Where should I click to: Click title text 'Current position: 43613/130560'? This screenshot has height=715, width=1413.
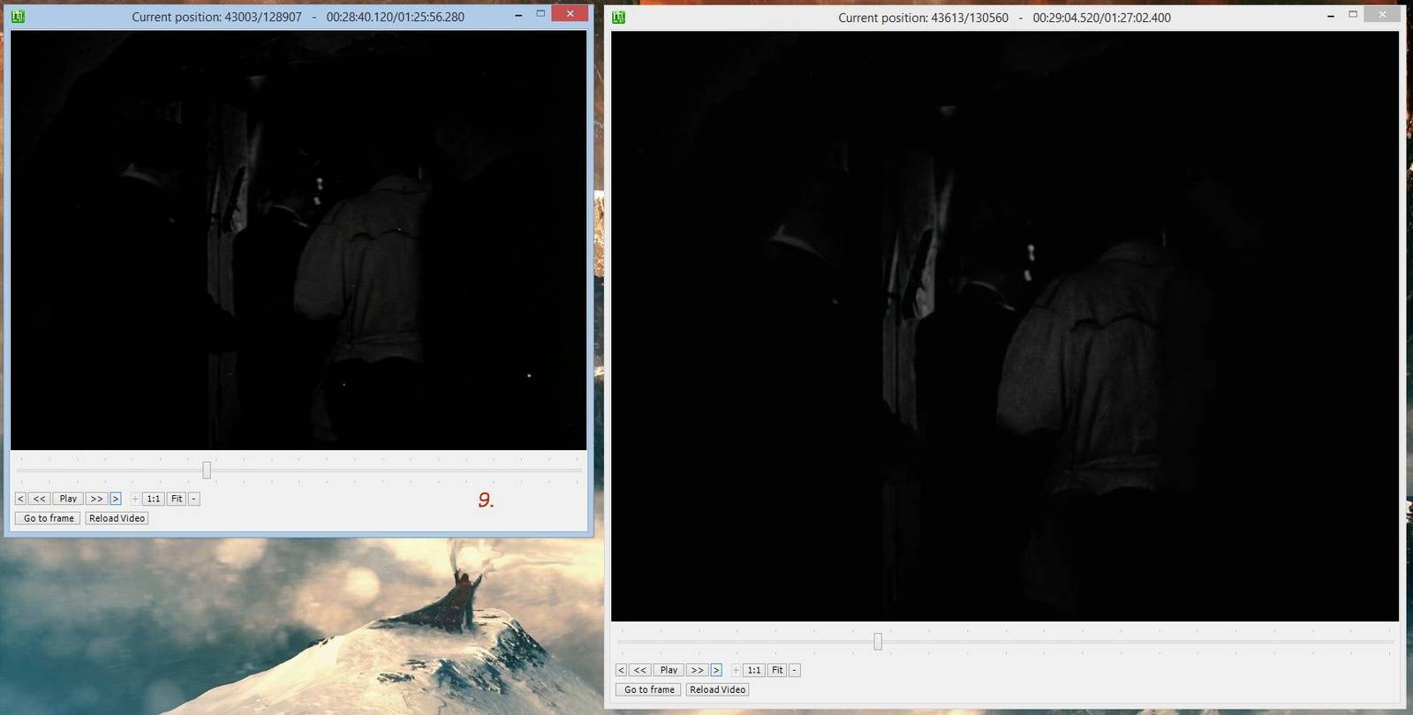923,18
